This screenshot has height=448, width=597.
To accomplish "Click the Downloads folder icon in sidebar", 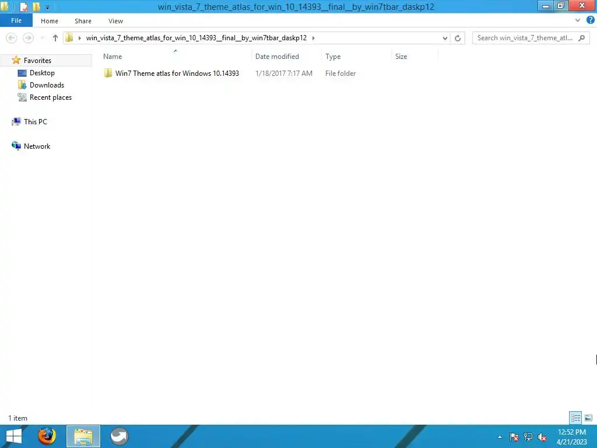I will (x=22, y=85).
